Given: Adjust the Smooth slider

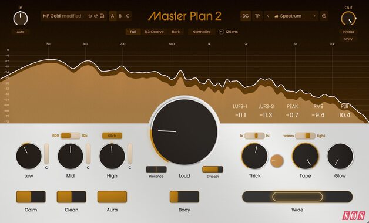Looking at the screenshot, I should (x=213, y=169).
